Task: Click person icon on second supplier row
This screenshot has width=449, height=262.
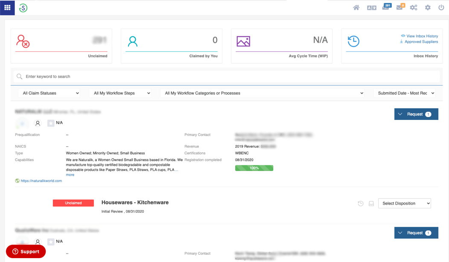Action: 38,242
